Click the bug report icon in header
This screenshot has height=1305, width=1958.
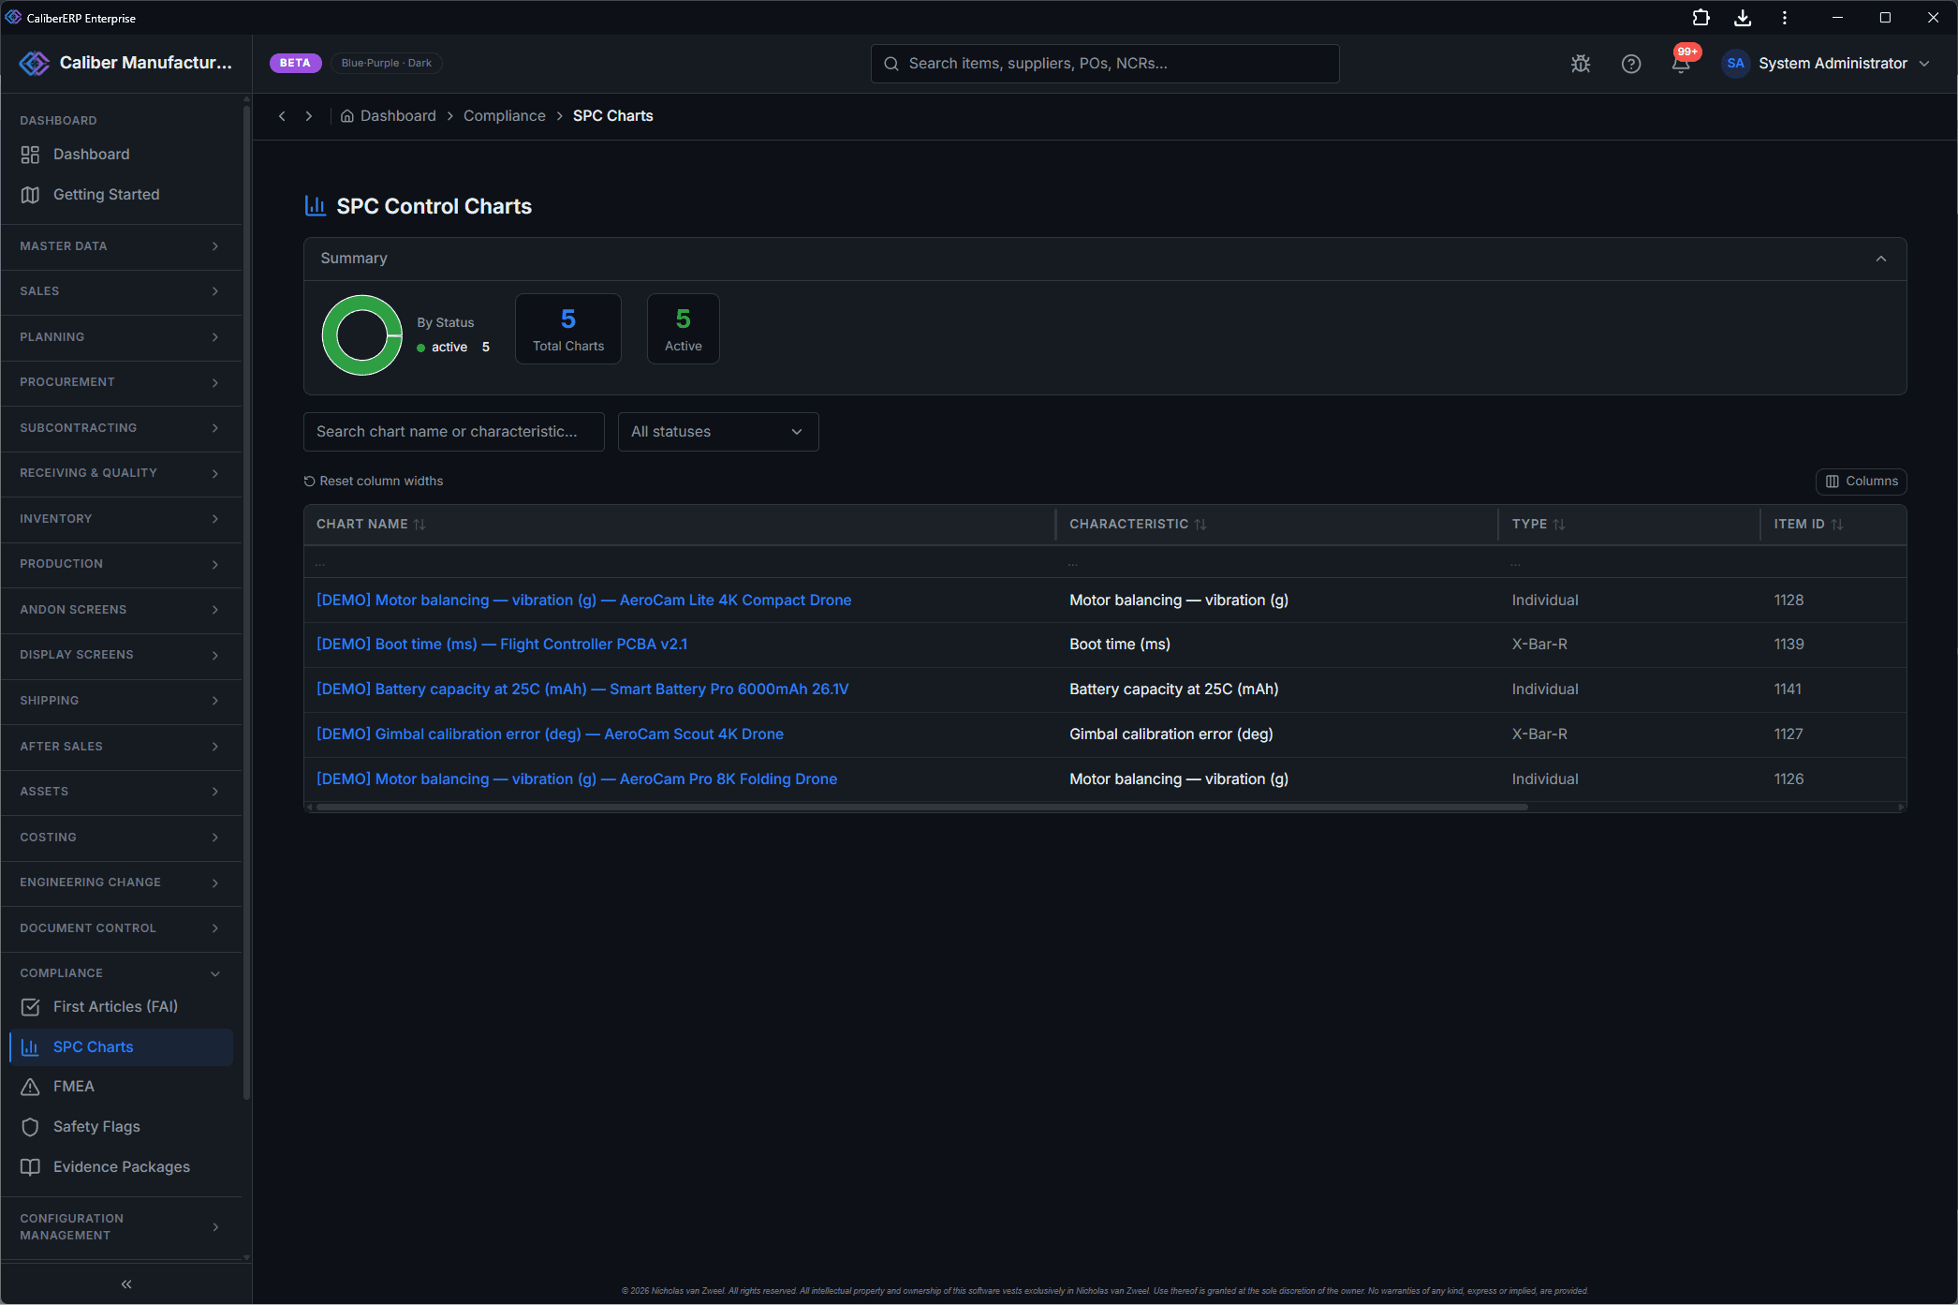pyautogui.click(x=1581, y=64)
